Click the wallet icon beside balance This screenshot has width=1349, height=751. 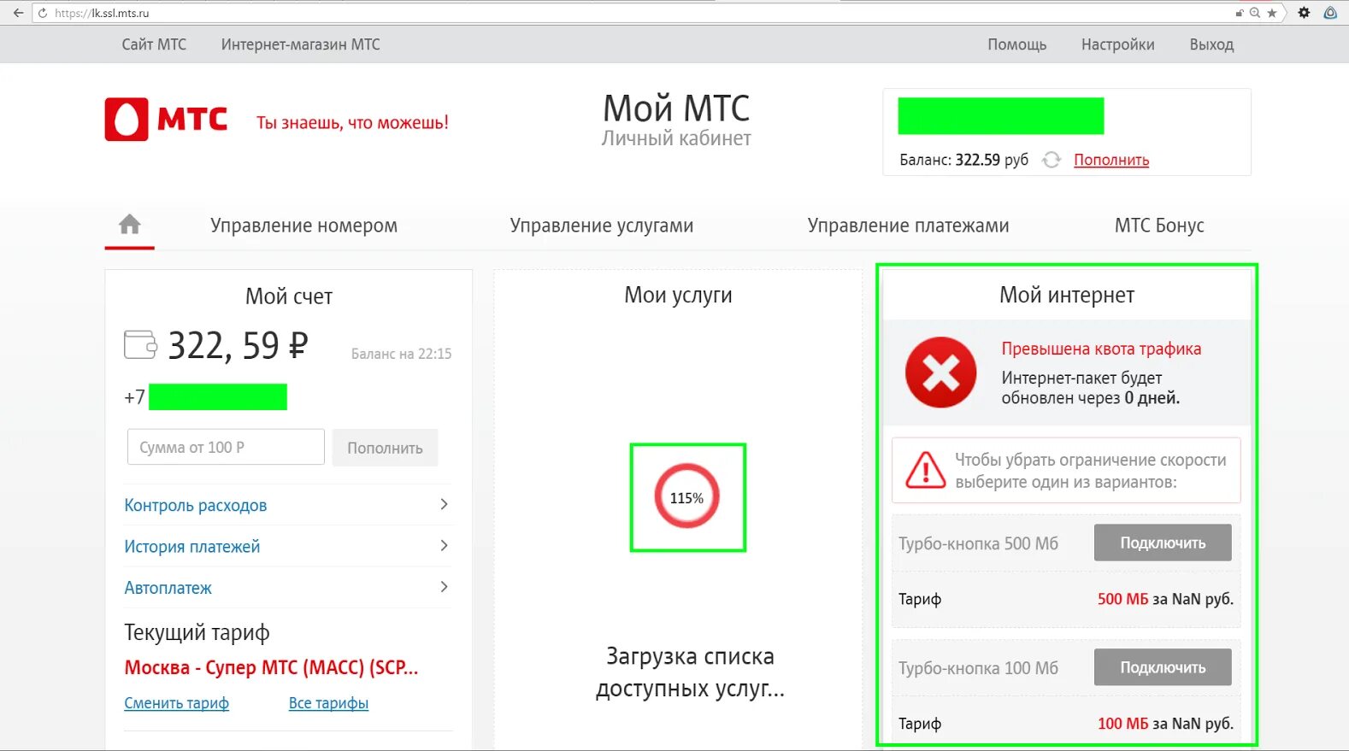(x=140, y=345)
